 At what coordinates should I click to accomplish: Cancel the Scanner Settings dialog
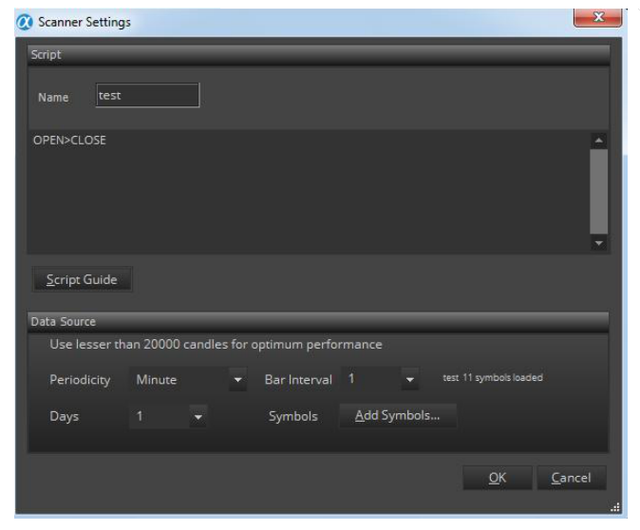pyautogui.click(x=571, y=478)
